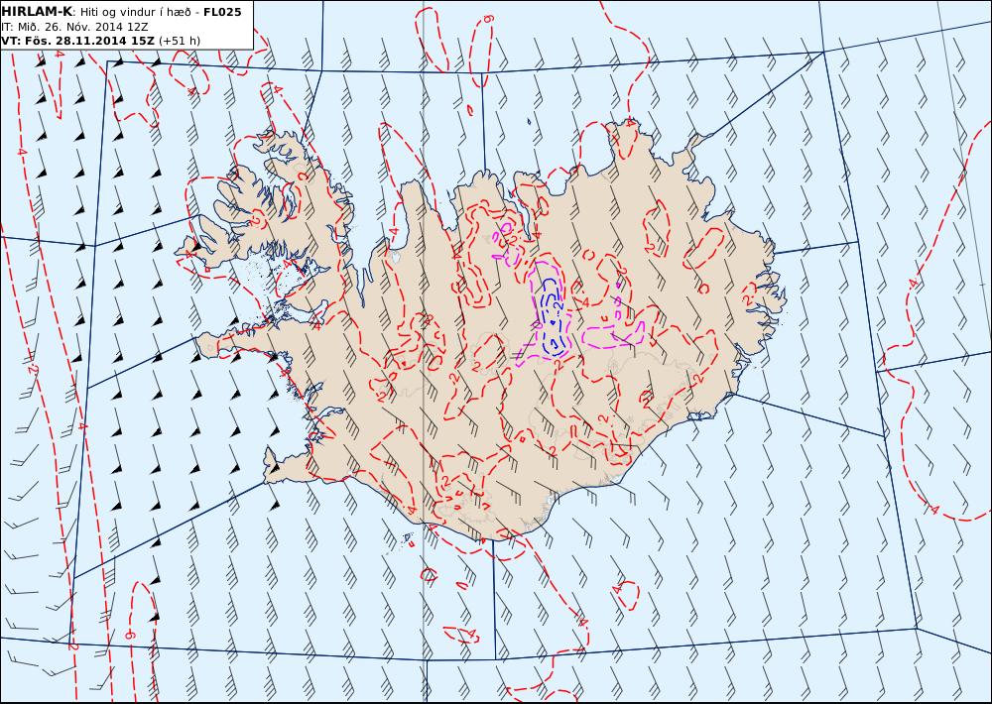Screen dimensions: 992x704
Task: Click the (+51 h) forecast offset text
Action: pyautogui.click(x=179, y=41)
